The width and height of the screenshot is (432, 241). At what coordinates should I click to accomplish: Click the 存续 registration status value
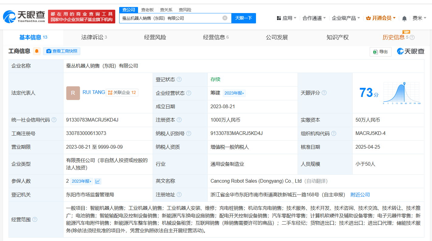(x=215, y=79)
